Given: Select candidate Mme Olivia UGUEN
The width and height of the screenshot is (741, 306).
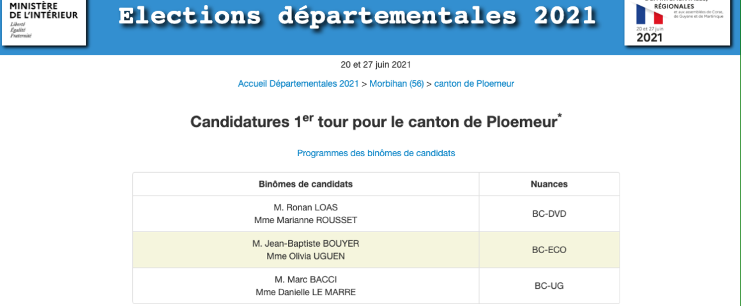Looking at the screenshot, I should point(306,256).
